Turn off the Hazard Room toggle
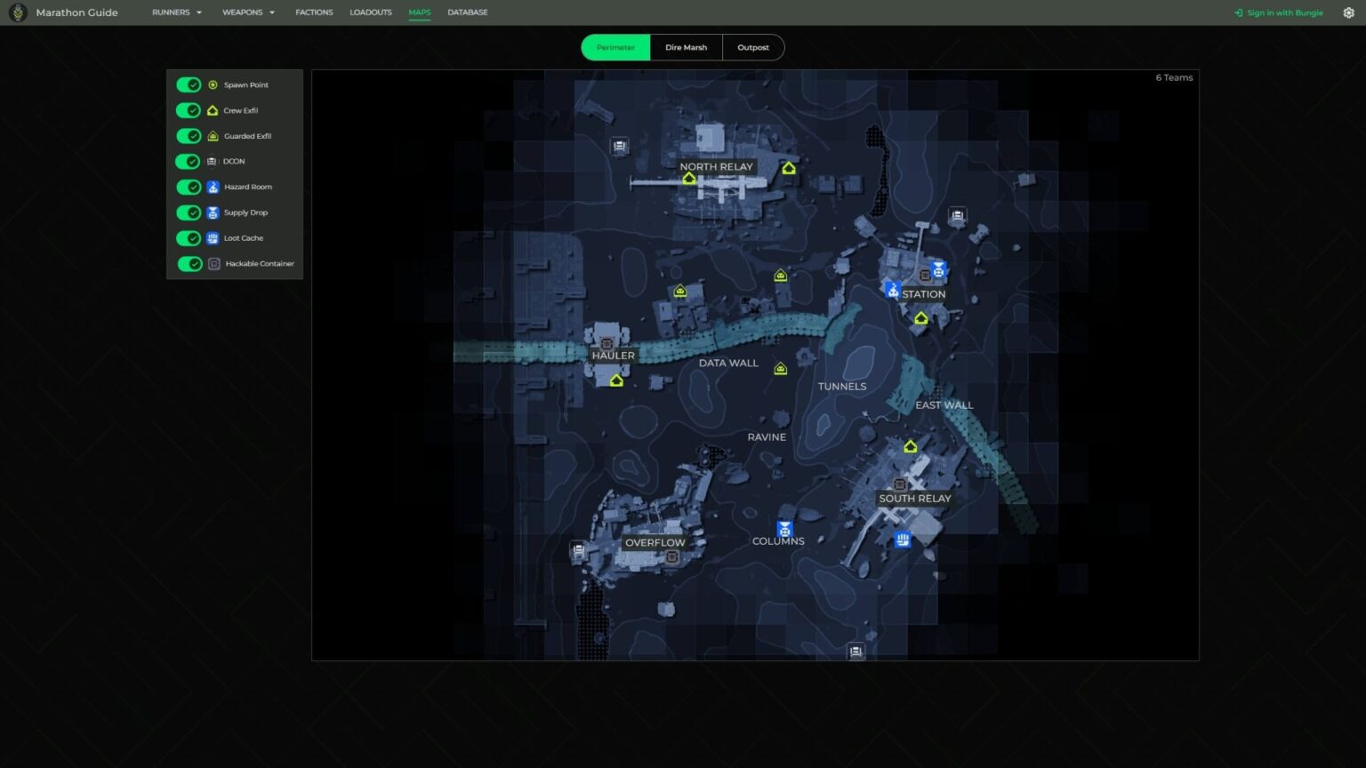1366x768 pixels. tap(189, 187)
